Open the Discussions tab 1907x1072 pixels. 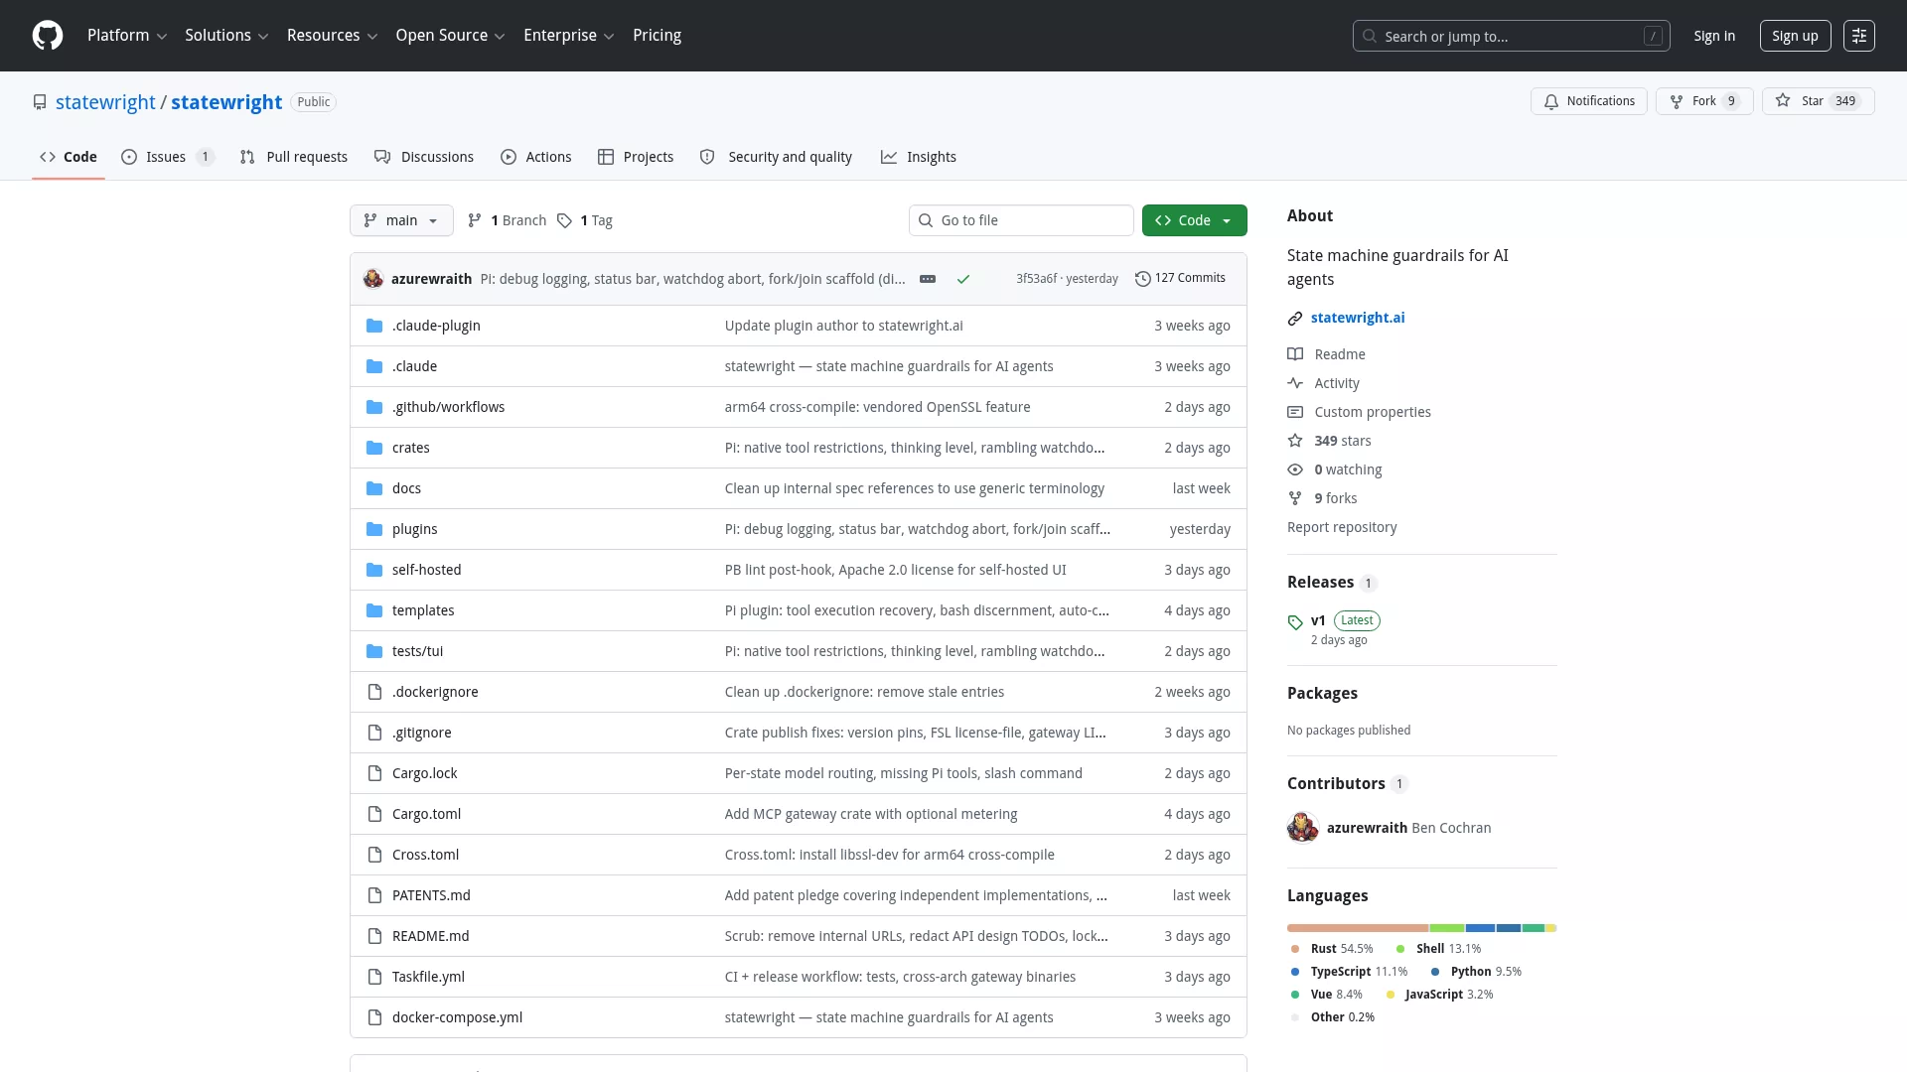[424, 157]
